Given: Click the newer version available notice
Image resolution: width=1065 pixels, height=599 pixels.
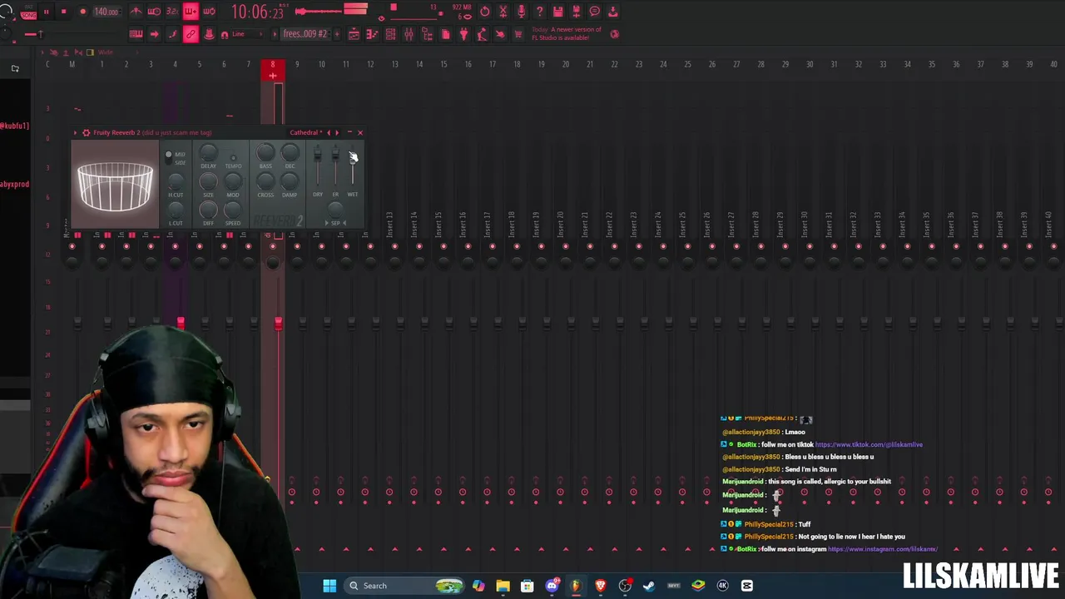Looking at the screenshot, I should point(566,34).
